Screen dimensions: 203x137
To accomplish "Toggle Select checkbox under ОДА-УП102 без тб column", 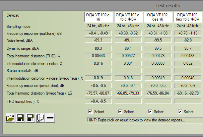I will pyautogui.click(x=150, y=111).
